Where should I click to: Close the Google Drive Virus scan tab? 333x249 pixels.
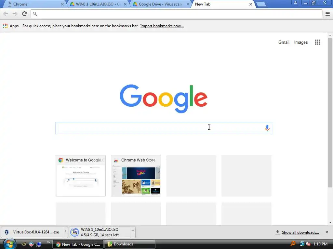(x=188, y=4)
